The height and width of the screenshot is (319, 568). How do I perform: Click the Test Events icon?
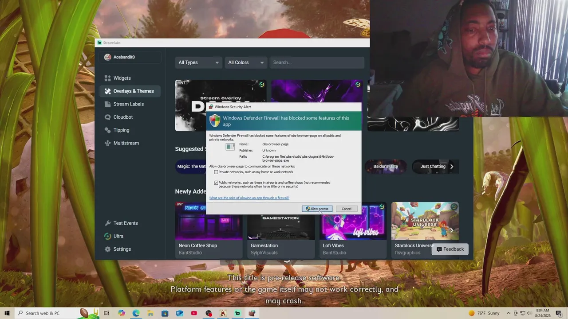(107, 223)
